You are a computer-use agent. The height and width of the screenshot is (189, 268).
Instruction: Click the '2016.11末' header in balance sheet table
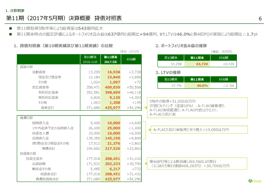click(x=90, y=62)
